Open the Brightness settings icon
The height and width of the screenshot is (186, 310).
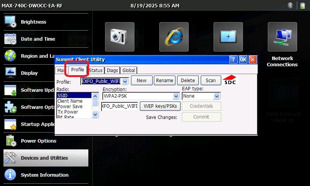coord(10,22)
